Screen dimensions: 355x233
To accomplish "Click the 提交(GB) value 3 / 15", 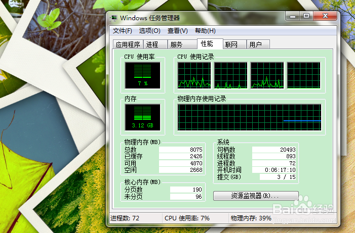I will coord(278,177).
